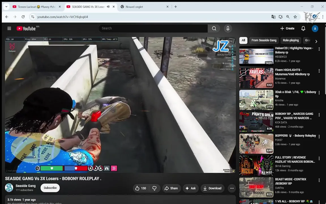Open options menu for Heisen'23 video

(x=319, y=49)
